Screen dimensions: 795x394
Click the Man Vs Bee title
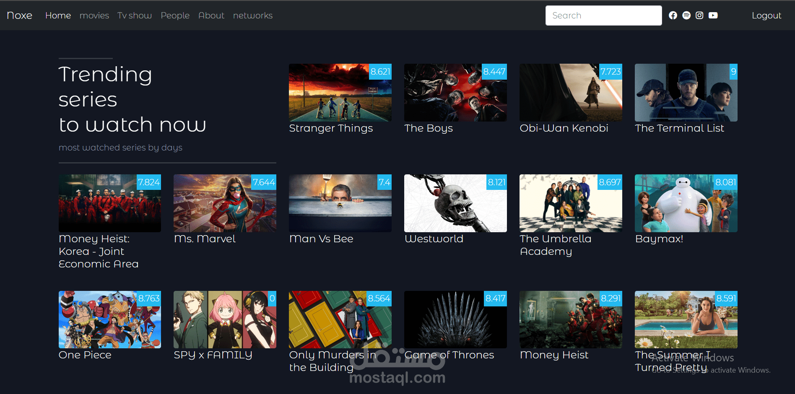(321, 239)
